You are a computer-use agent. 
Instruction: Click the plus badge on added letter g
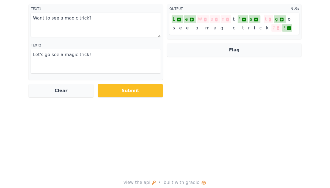(282, 20)
